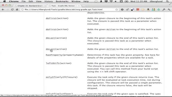The height and width of the screenshot is (97, 172).
Task: Click the tlberglund user name in menu bar
Action: coord(156,1)
